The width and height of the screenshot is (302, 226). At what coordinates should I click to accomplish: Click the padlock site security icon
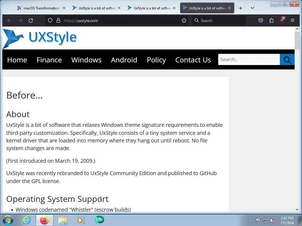(x=58, y=21)
